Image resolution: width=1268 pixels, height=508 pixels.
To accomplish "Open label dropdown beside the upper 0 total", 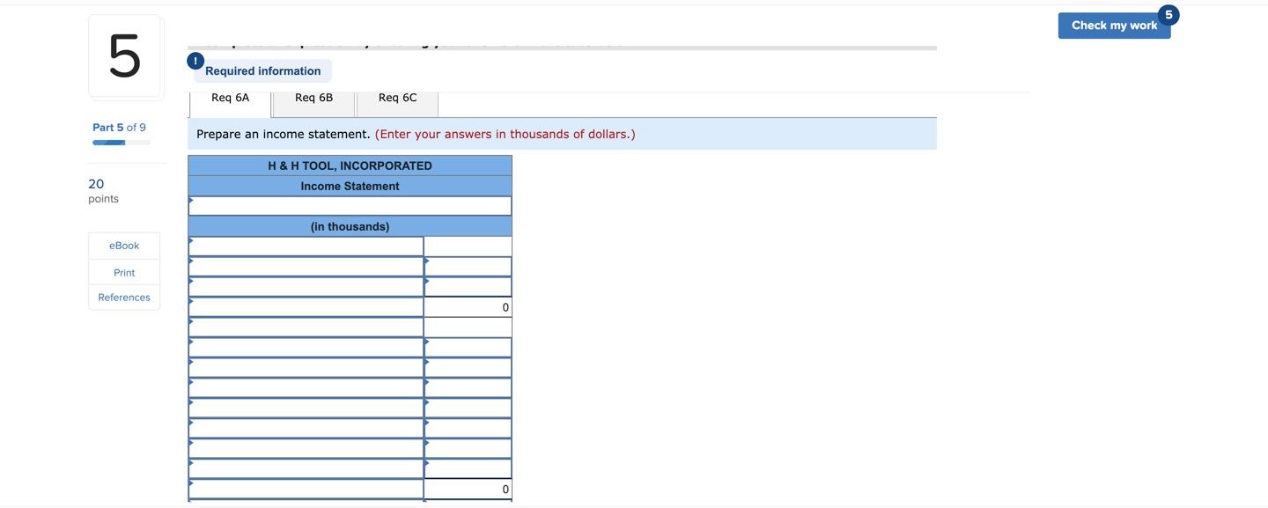I will pyautogui.click(x=306, y=307).
